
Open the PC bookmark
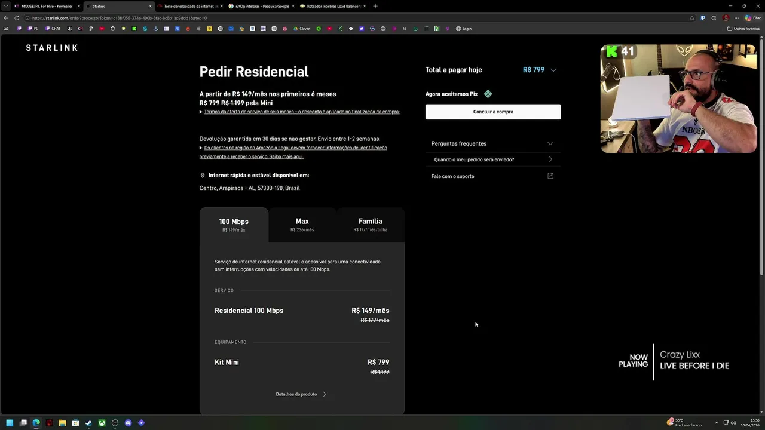click(x=33, y=29)
